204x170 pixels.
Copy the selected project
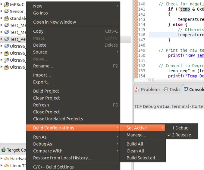[x=73, y=31]
